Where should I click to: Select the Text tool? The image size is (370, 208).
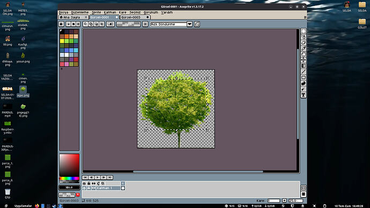click(x=304, y=95)
